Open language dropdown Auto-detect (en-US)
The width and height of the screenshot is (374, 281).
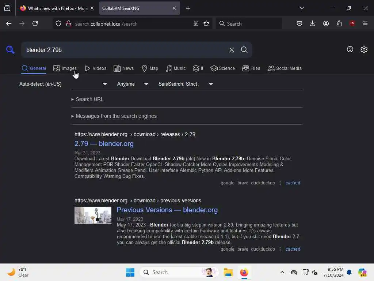click(x=63, y=84)
